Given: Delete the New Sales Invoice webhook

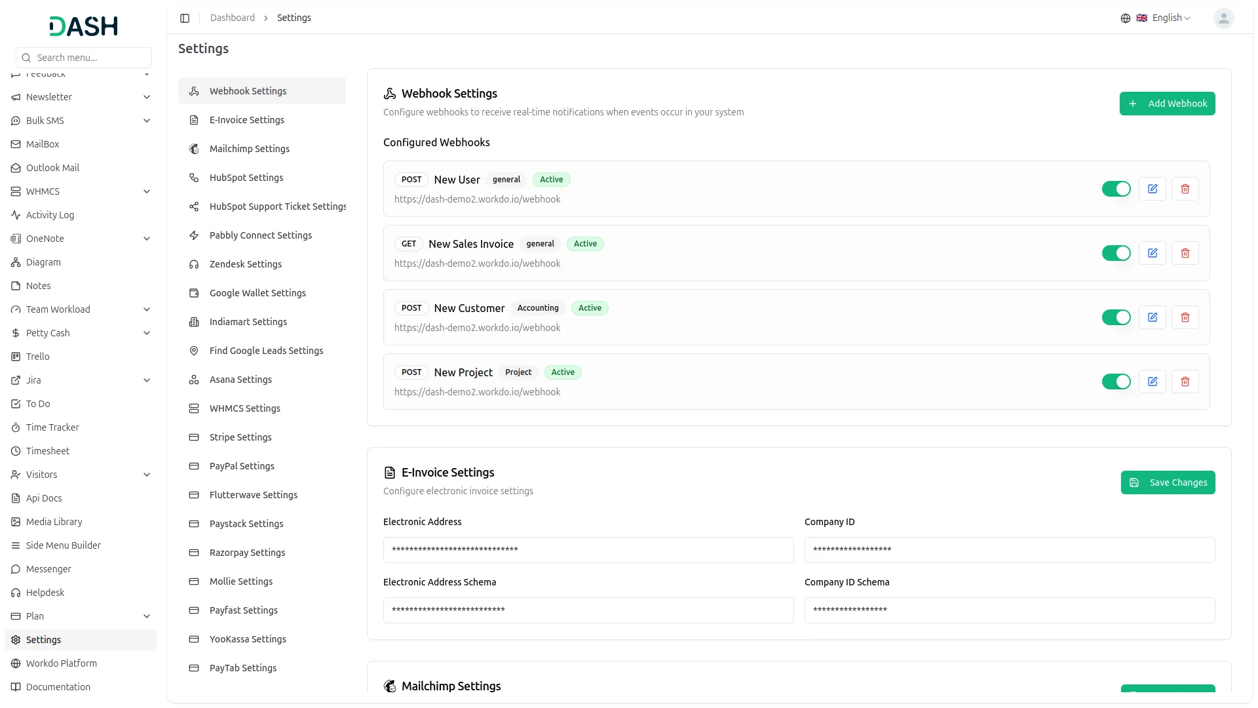Looking at the screenshot, I should [x=1185, y=252].
